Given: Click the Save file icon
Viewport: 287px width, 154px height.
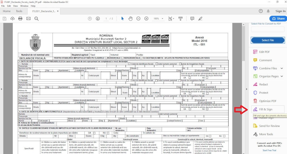Looking at the screenshot, I should [5, 19].
